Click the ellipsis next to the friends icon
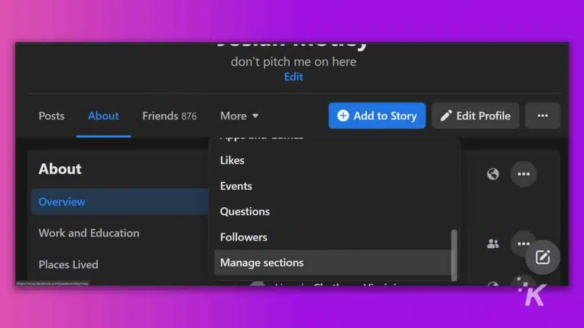 pyautogui.click(x=524, y=244)
